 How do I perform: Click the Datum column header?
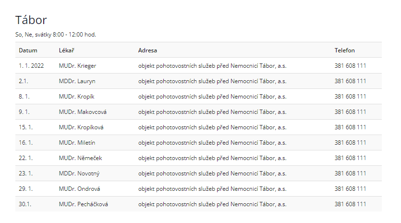tap(28, 50)
